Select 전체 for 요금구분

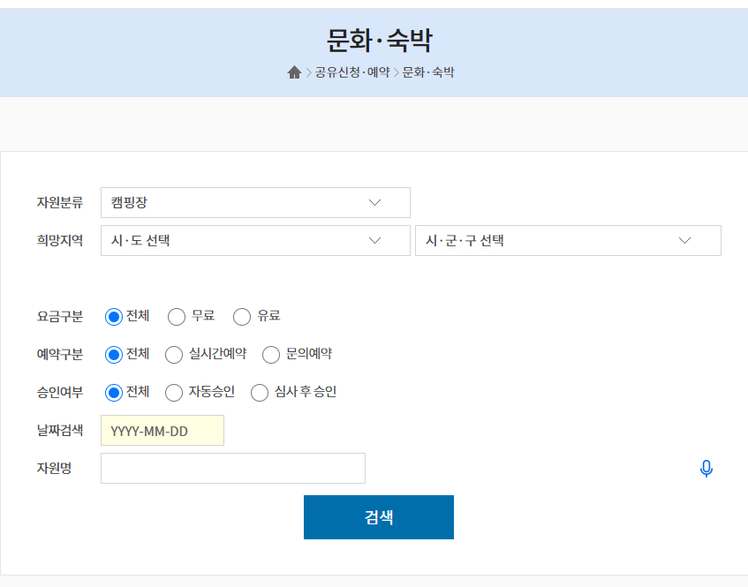click(x=114, y=317)
